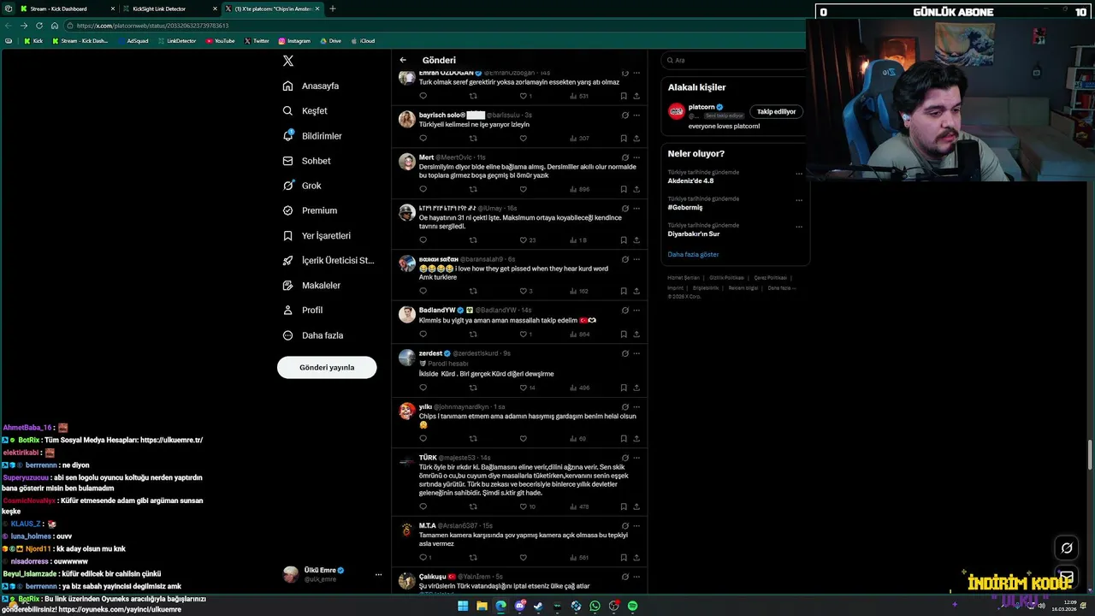Open more options dots on Mert reply
Image resolution: width=1095 pixels, height=616 pixels.
point(636,157)
